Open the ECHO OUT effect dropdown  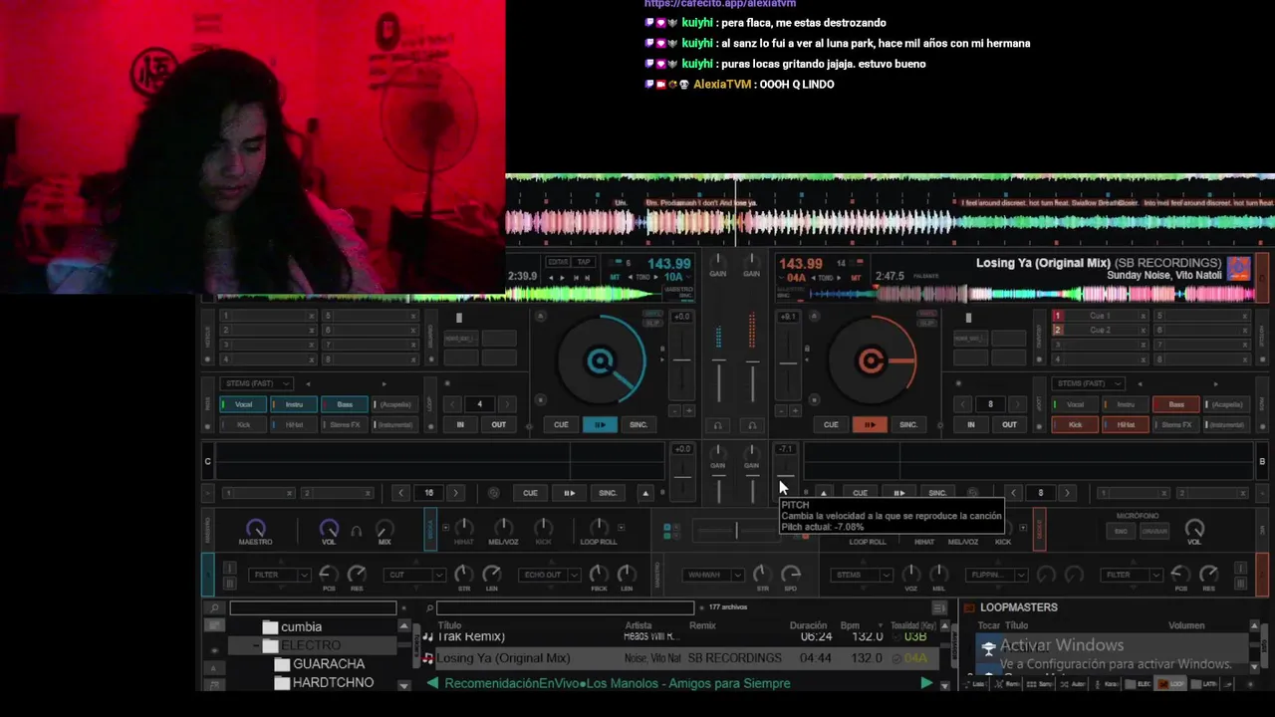tap(551, 575)
